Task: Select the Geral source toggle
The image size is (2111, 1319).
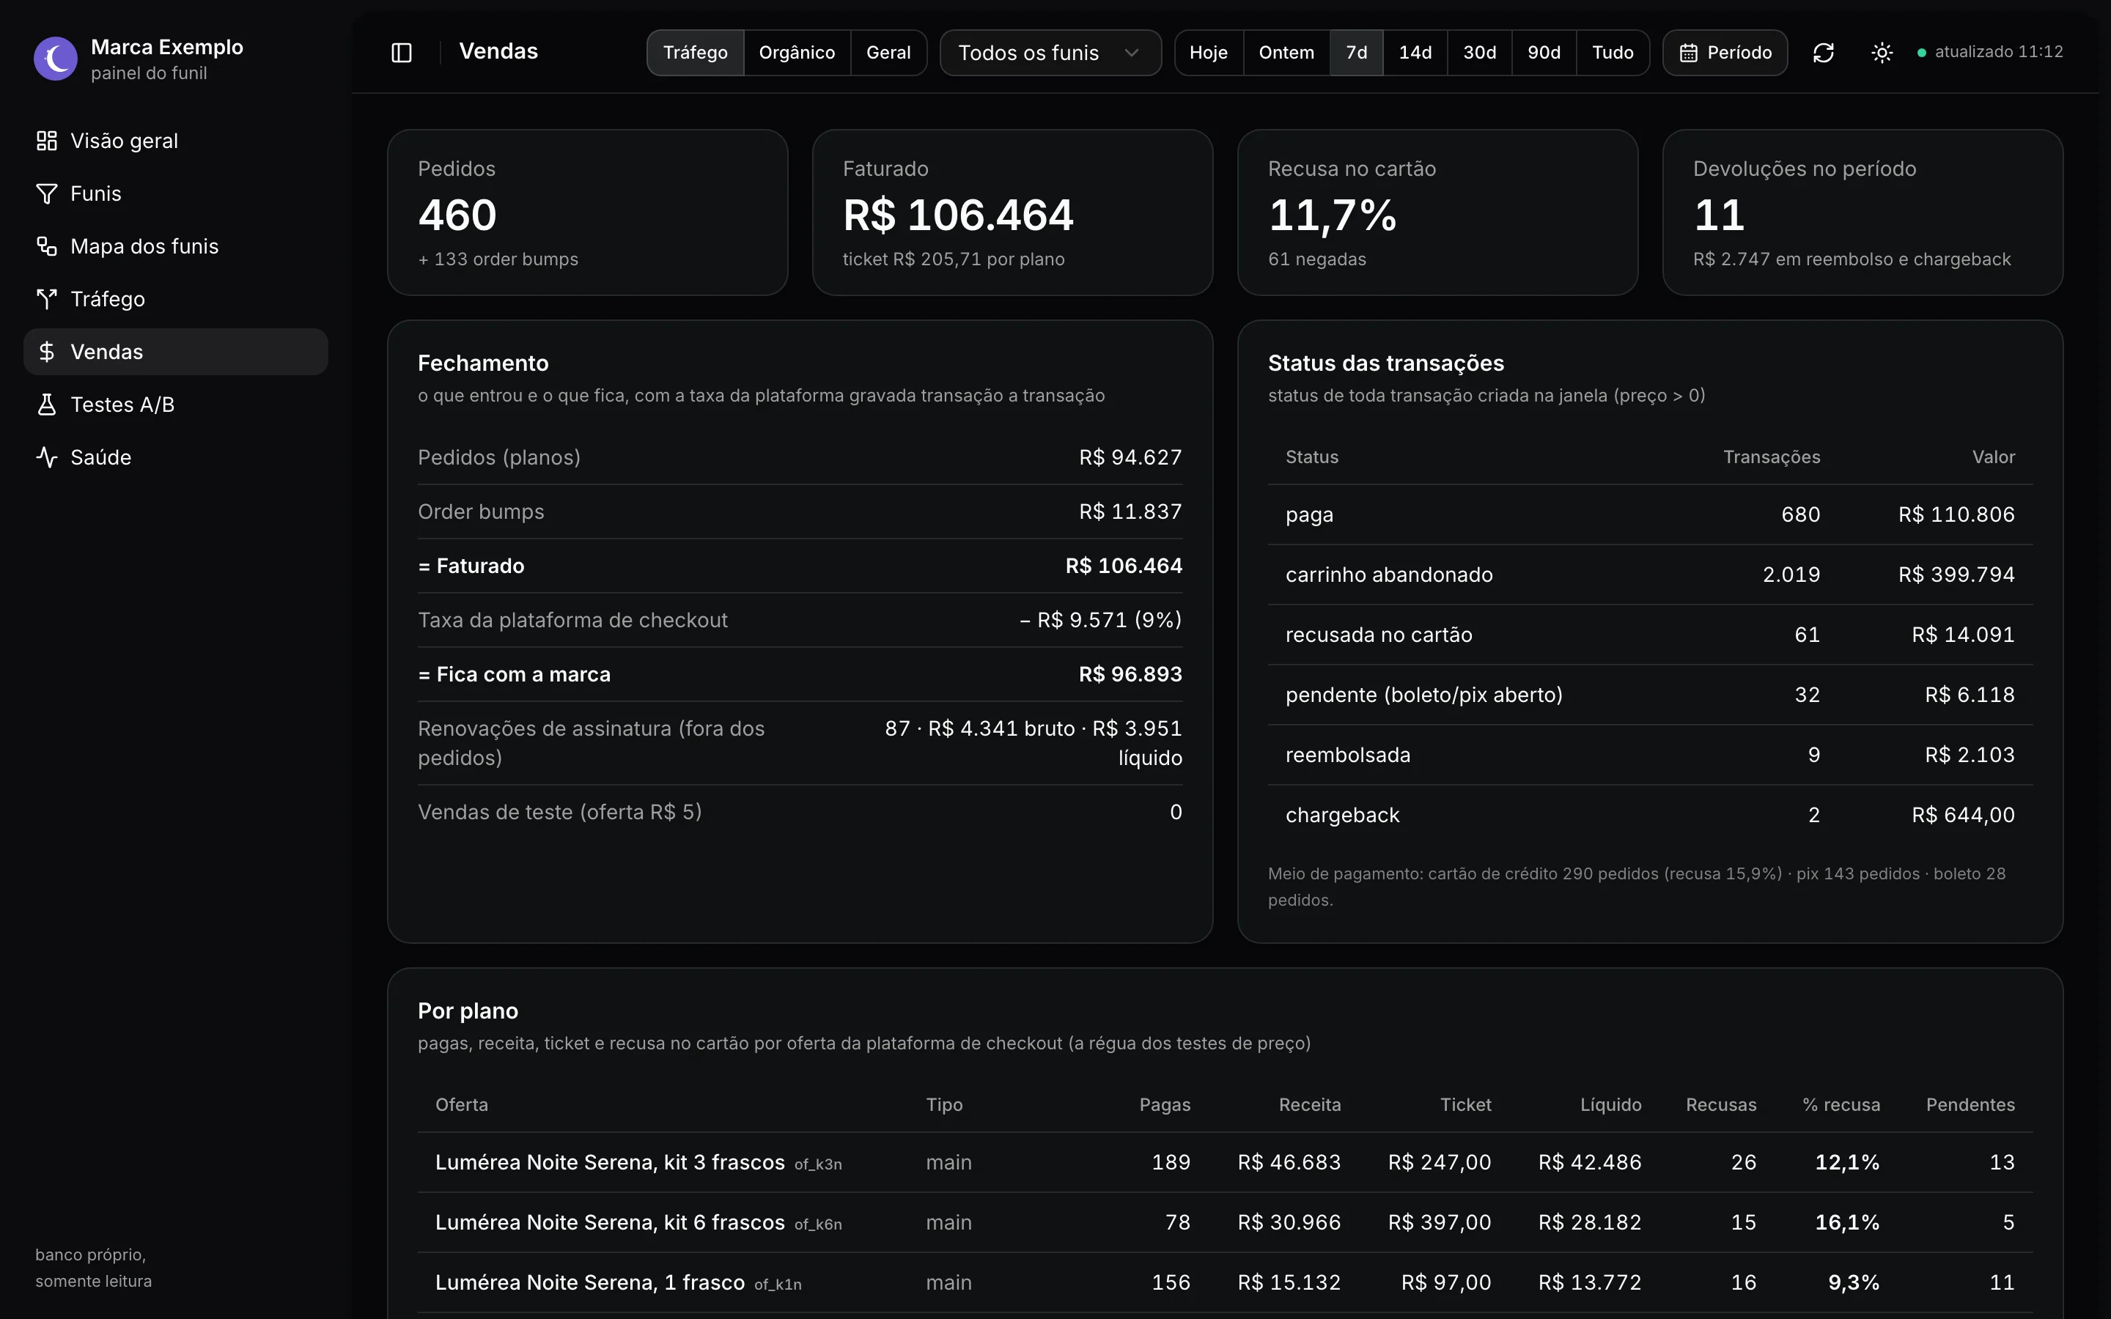Action: click(888, 52)
